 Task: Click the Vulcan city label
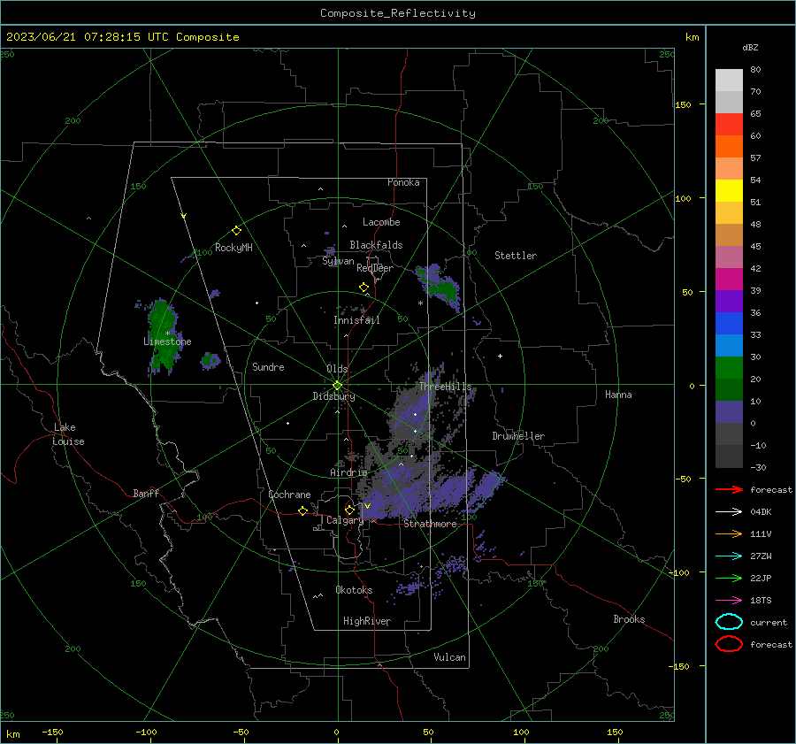click(x=449, y=657)
